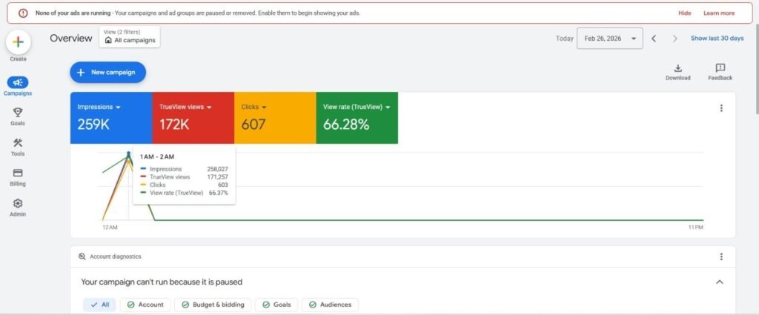Click the New campaign button
The image size is (759, 315).
pos(107,72)
